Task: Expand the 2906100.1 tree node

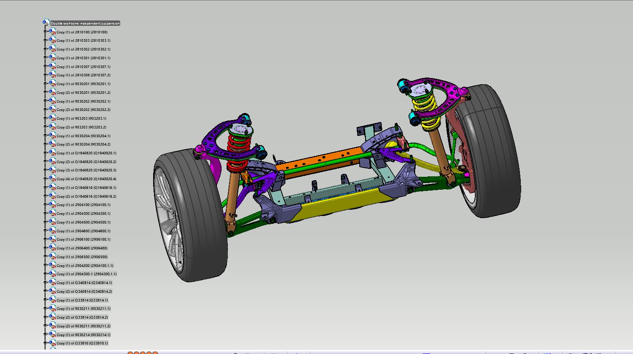Action: [x=45, y=239]
